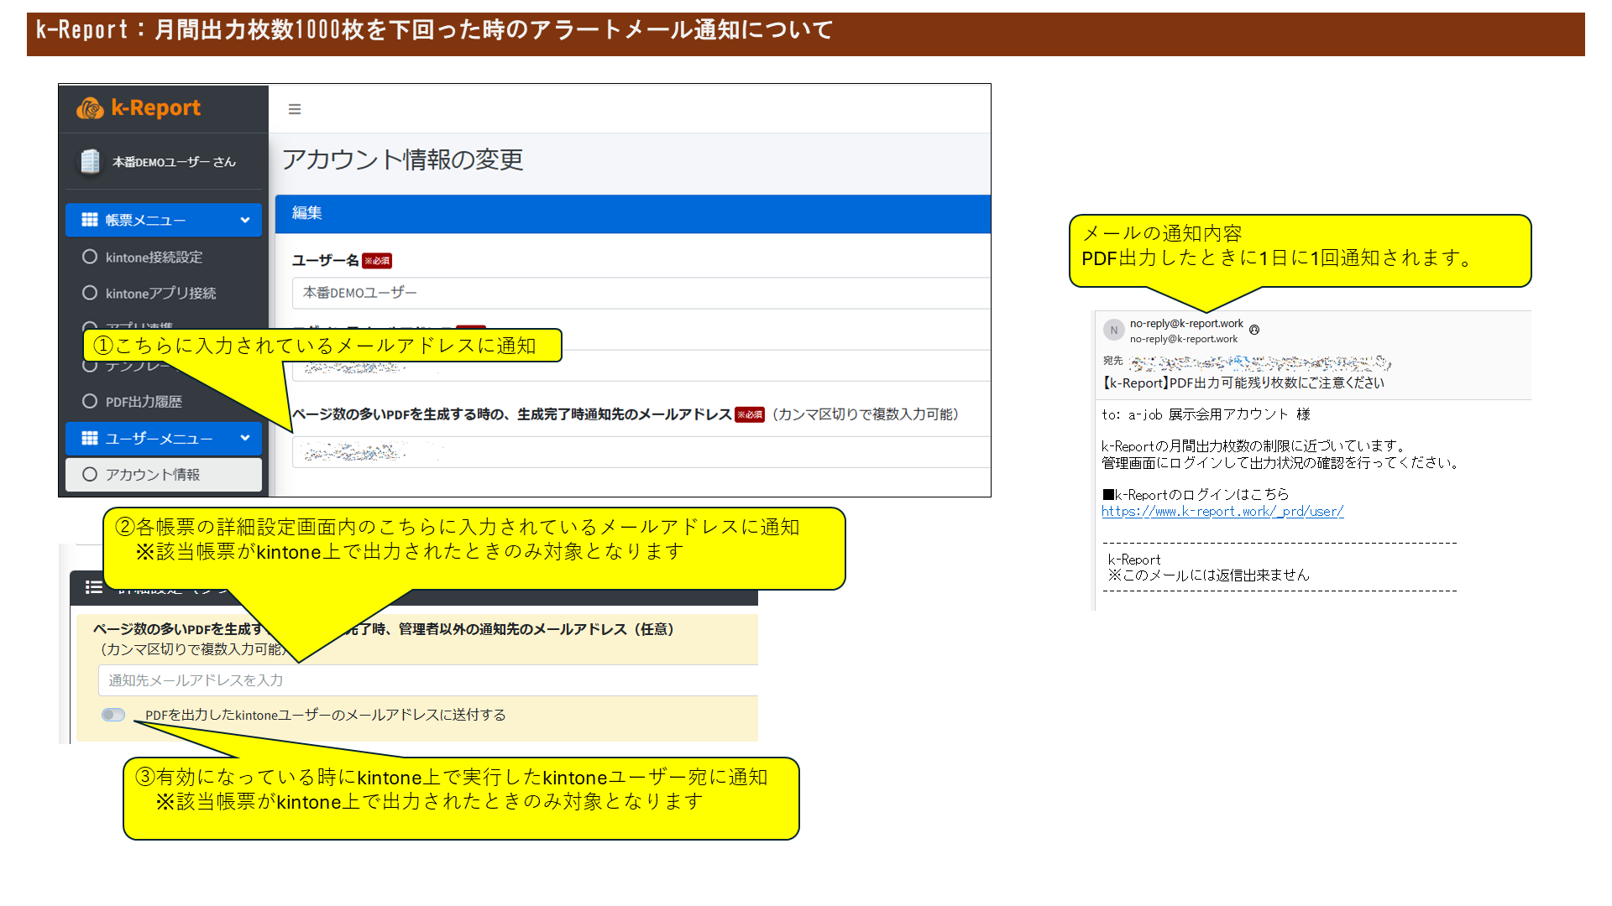Toggle the send to kintone user email switch

pos(113,715)
